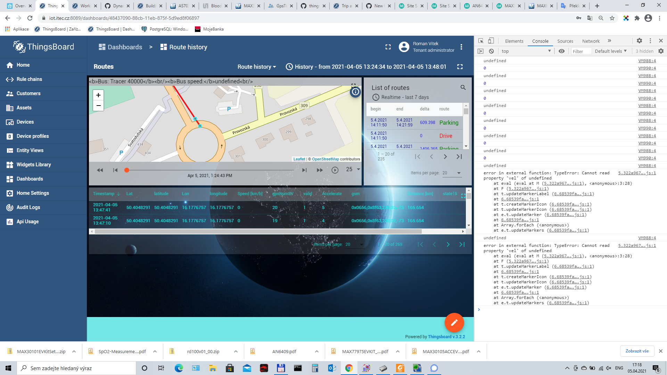The height and width of the screenshot is (375, 667).
Task: Click the Assets sidebar icon
Action: point(10,108)
